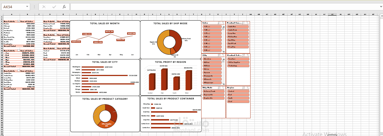Image resolution: width=383 pixels, height=136 pixels.
Task: Select Abilene in City slicer
Action: coord(212,62)
